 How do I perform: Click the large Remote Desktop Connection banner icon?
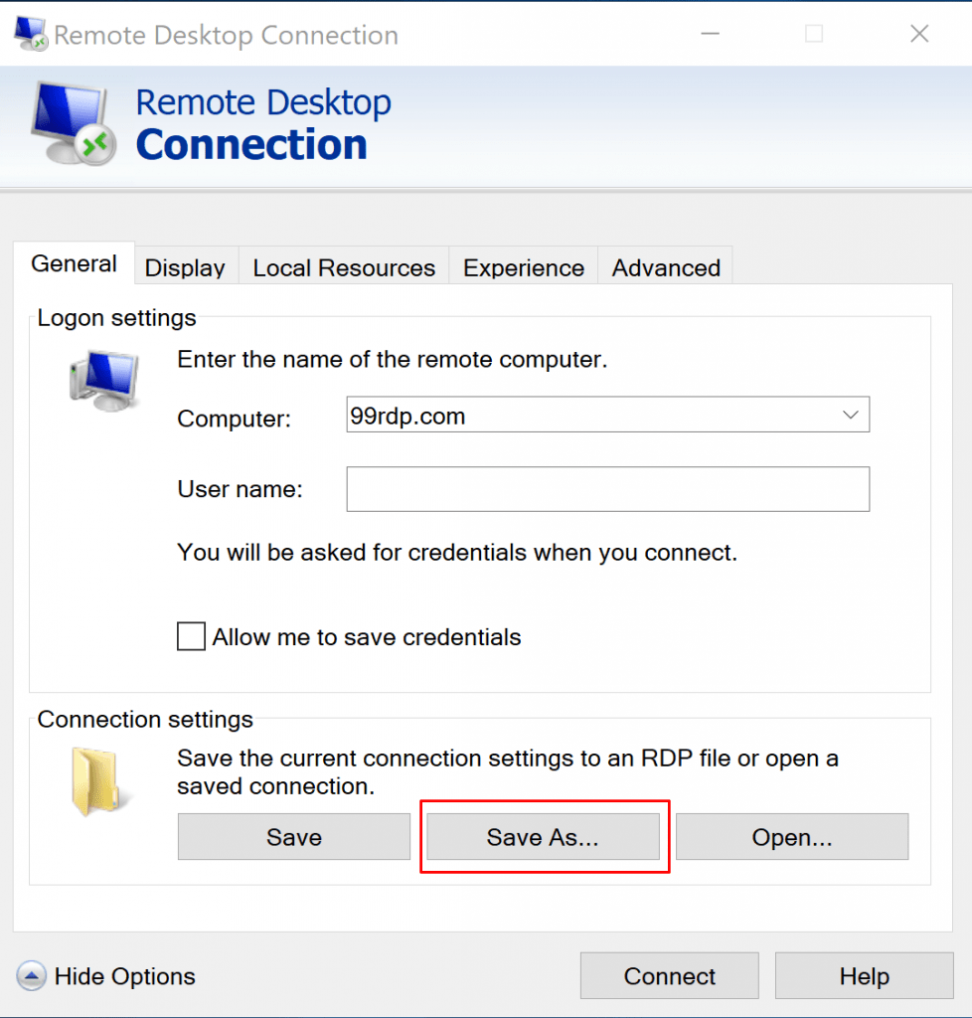tap(74, 124)
